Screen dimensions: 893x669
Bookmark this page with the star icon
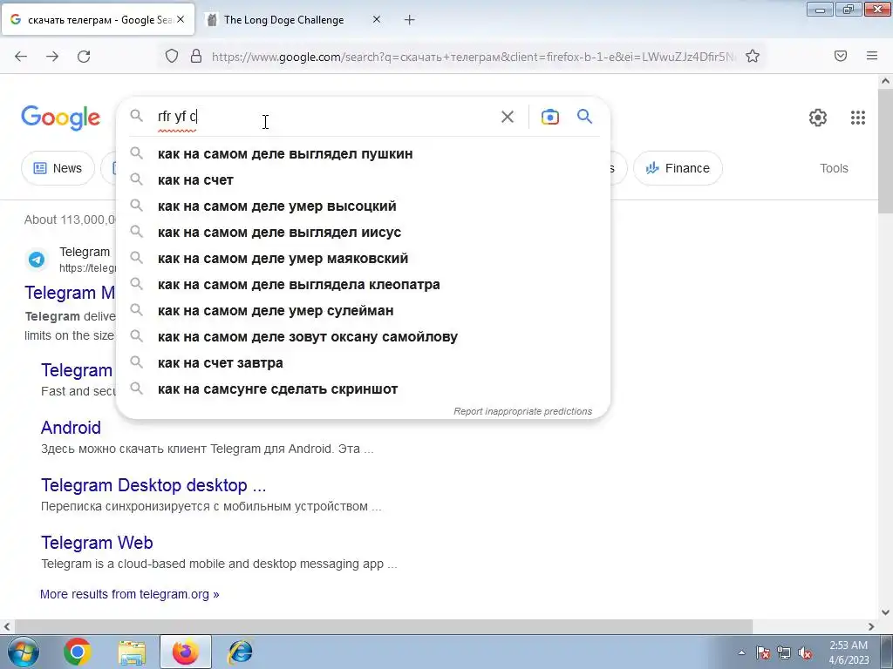(753, 56)
